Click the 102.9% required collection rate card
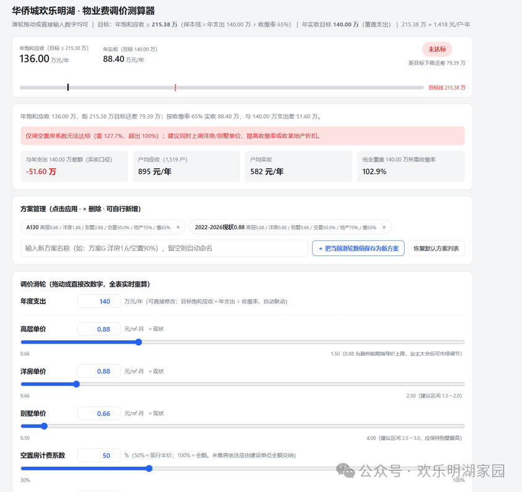 pos(411,166)
